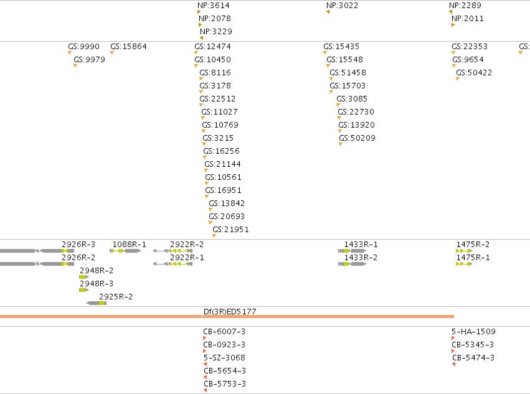Click GS:22512 insertion label

(218, 99)
